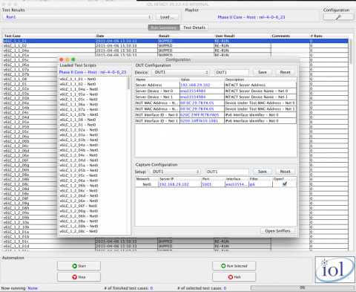
Task: Click the DUT1 device name text field
Action: click(x=232, y=72)
